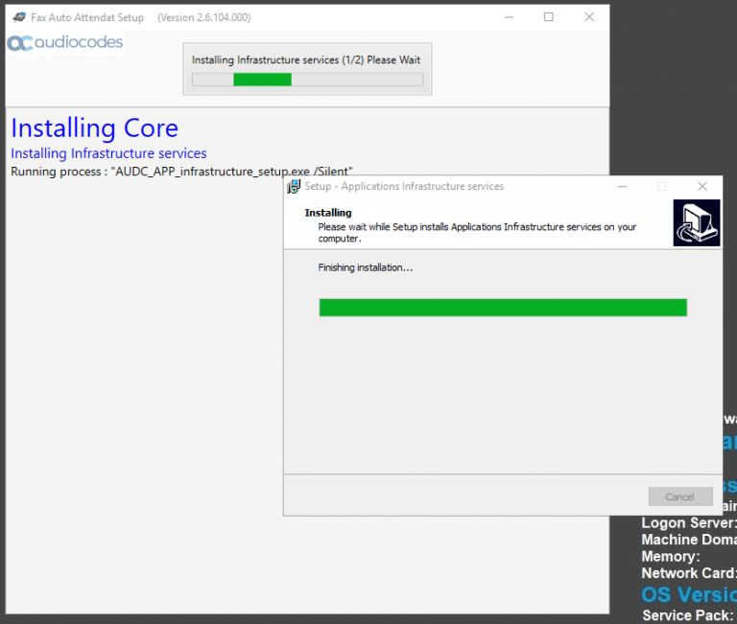Image resolution: width=737 pixels, height=624 pixels.
Task: Click the AudioCodes logo
Action: (65, 43)
